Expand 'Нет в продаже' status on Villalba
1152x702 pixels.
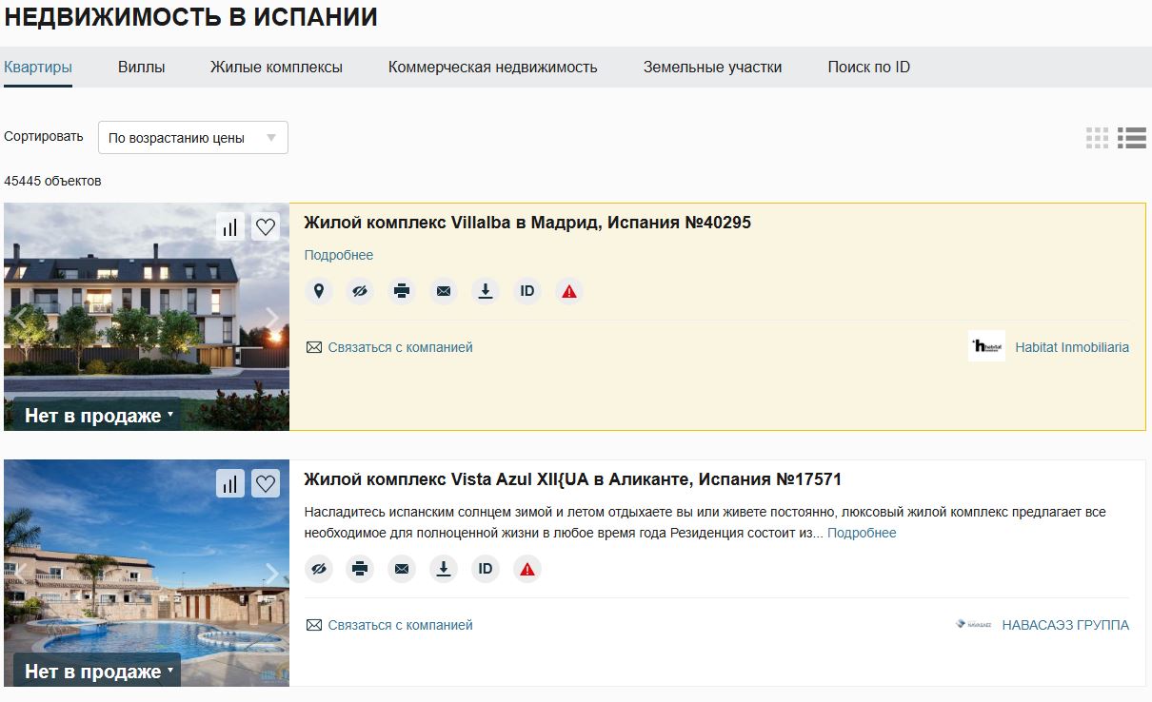[x=98, y=416]
